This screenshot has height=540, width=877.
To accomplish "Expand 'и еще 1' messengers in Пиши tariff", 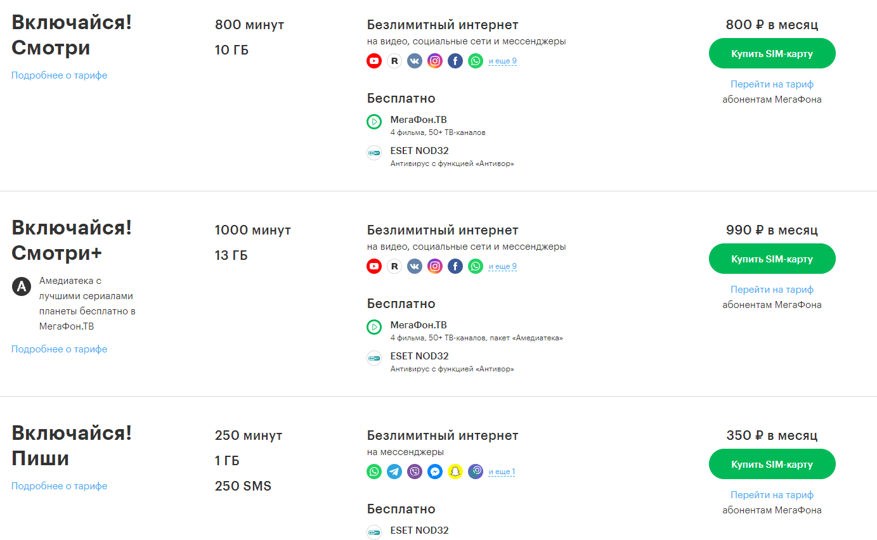I will coord(502,472).
